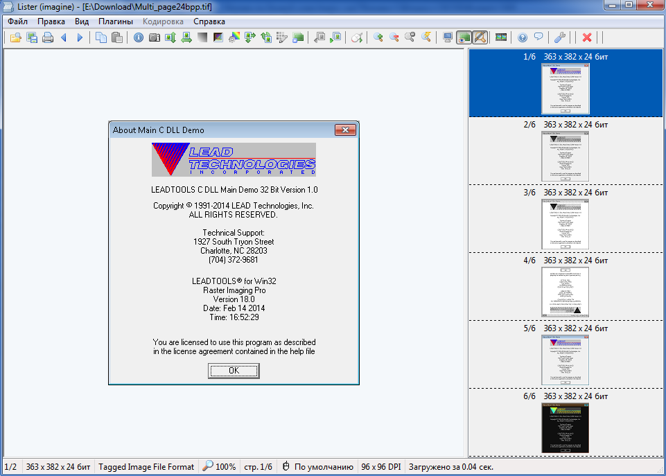Apply grayscale using the gray gradient icon

click(202, 38)
